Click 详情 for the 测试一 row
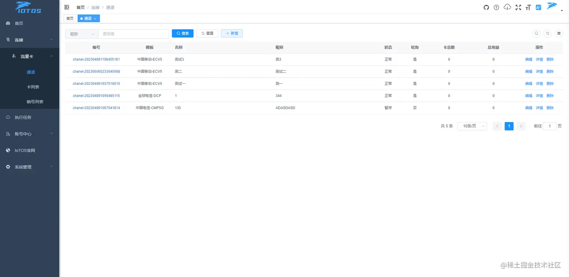The image size is (569, 277). pyautogui.click(x=539, y=84)
